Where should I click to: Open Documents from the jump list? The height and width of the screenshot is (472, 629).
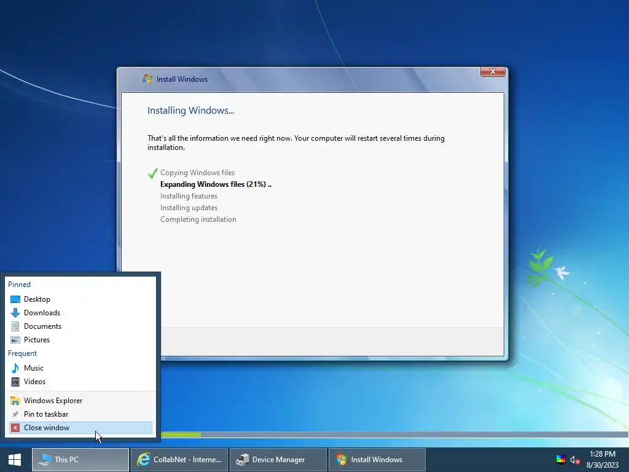click(x=80, y=326)
